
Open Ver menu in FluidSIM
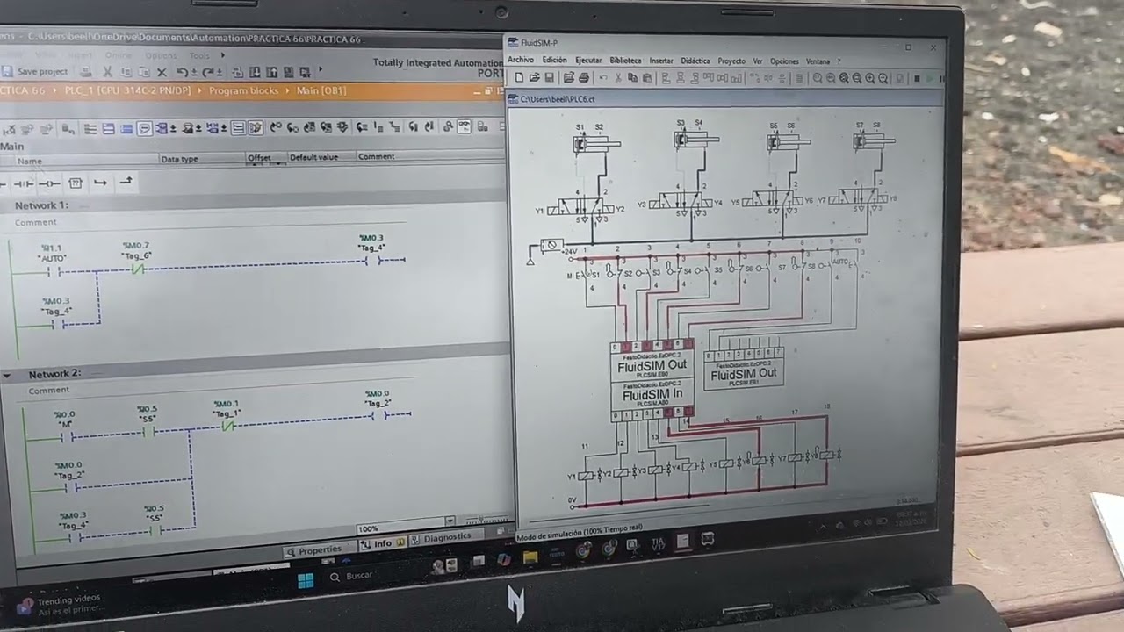point(758,61)
